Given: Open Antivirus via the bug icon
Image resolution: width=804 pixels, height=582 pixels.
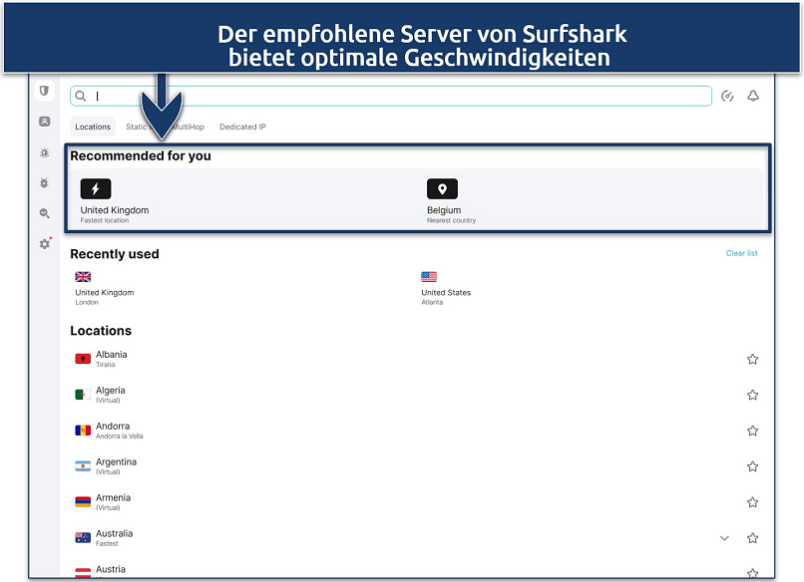Looking at the screenshot, I should pyautogui.click(x=44, y=183).
